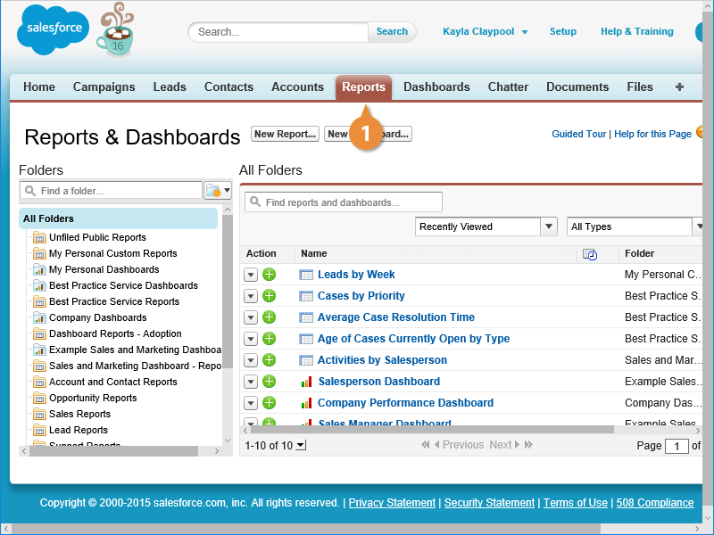This screenshot has height=535, width=714.
Task: Open action dropdown for Age of Cases row
Action: point(251,339)
